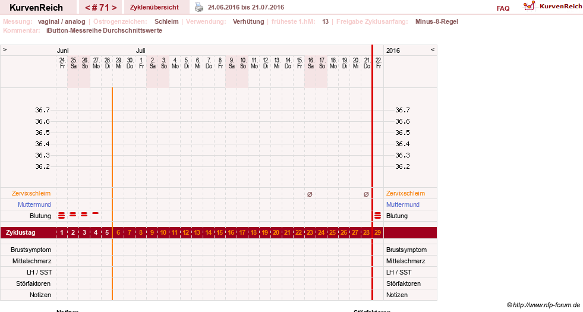The width and height of the screenshot is (583, 312).
Task: Select cycle day 14
Action: pyautogui.click(x=208, y=232)
